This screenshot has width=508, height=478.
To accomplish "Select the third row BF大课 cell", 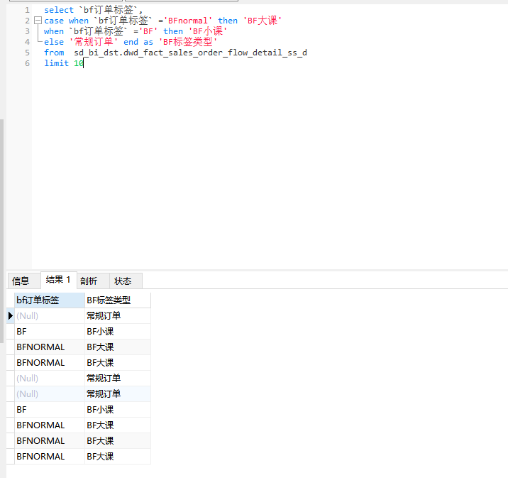I will (x=118, y=347).
